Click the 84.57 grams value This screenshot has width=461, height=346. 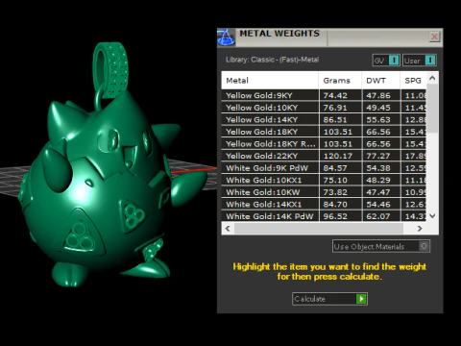coord(335,168)
